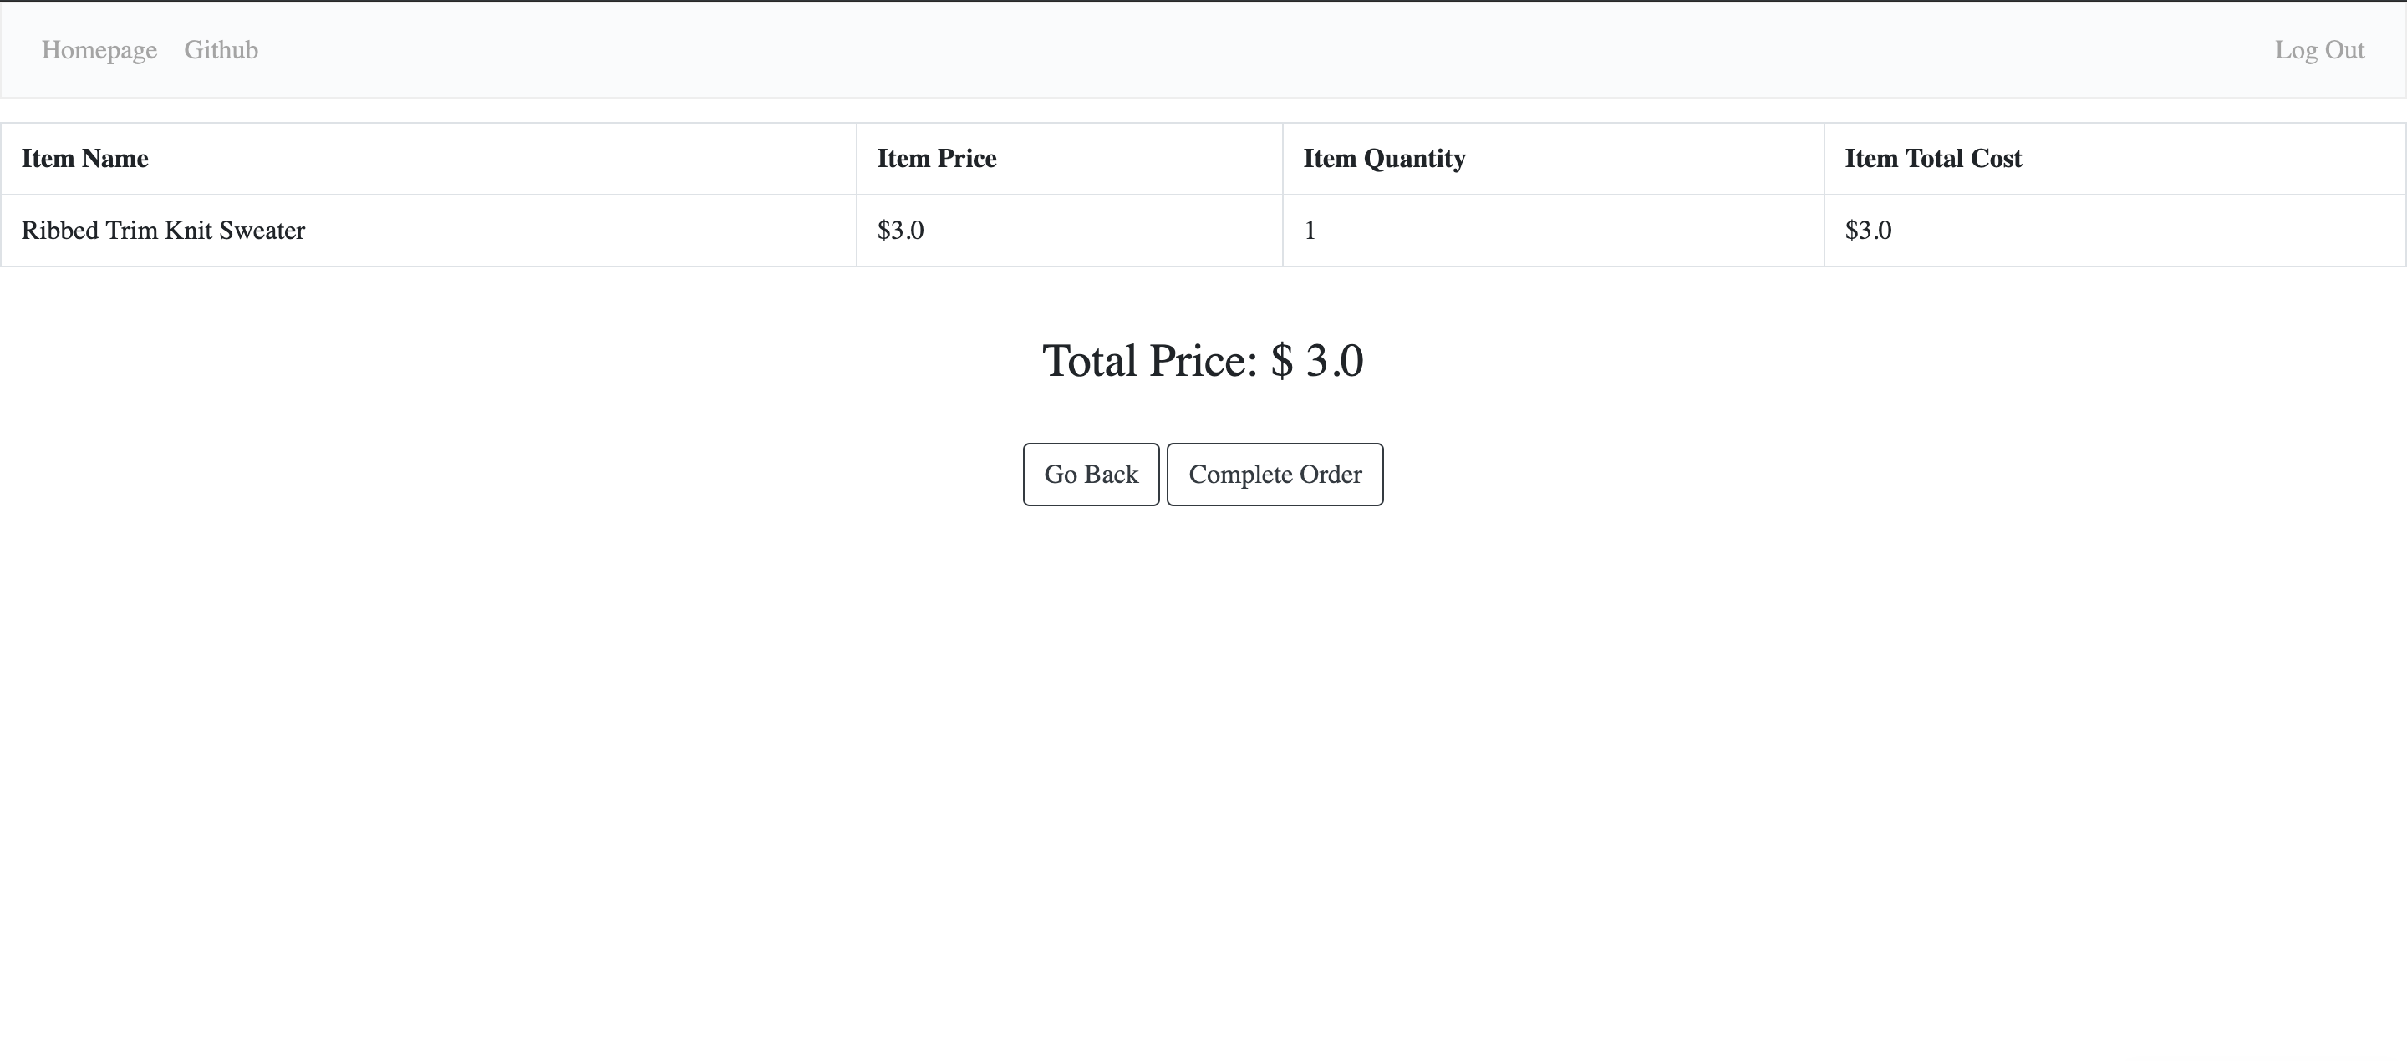This screenshot has width=2407, height=1061.
Task: Click the $ 3.0 amount in Total Price
Action: (x=1316, y=361)
